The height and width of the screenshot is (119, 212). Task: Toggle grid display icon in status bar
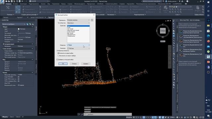[134, 117]
